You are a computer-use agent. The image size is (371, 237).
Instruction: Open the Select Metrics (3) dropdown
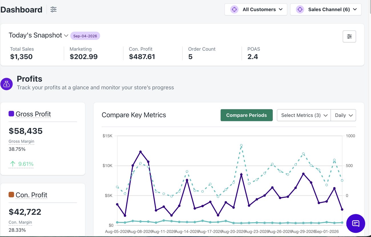[304, 115]
